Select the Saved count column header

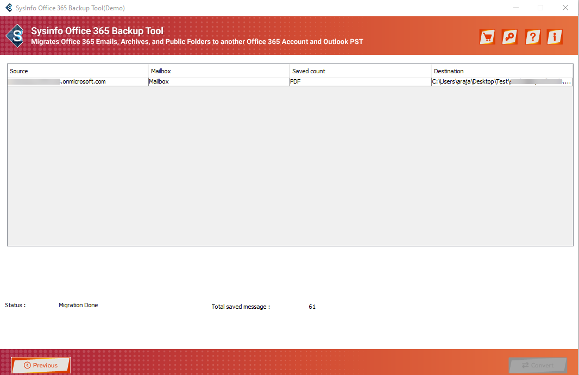click(361, 71)
